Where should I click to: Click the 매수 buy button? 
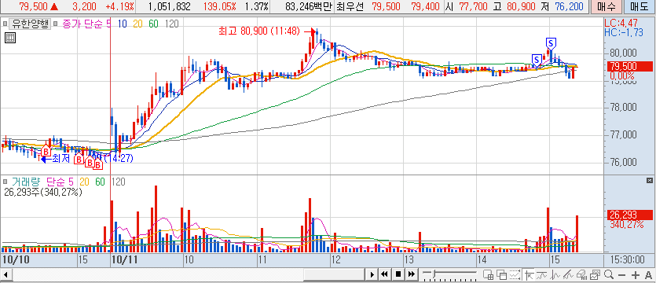tap(603, 6)
